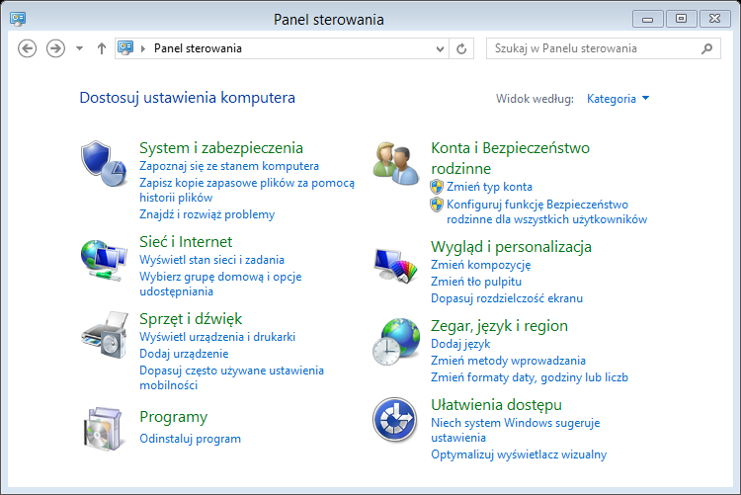Open the System i zabezpieczenia shield icon
The width and height of the screenshot is (741, 495).
[x=104, y=164]
